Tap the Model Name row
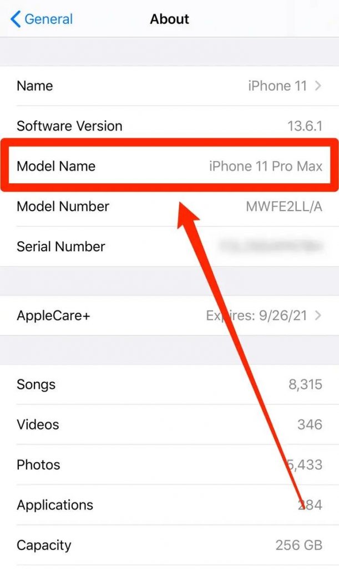The height and width of the screenshot is (569, 339). pos(170,166)
